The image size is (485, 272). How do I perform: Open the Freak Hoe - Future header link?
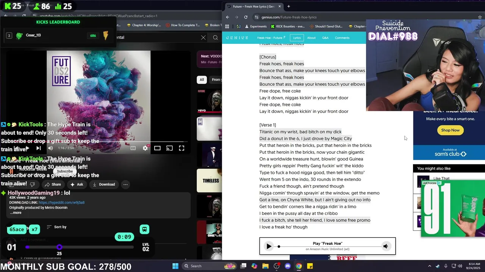(271, 38)
